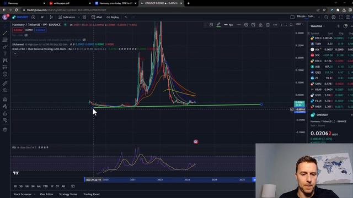Image resolution: width=353 pixels, height=198 pixels.
Task: Open the Stock Screener tab
Action: pos(22,194)
